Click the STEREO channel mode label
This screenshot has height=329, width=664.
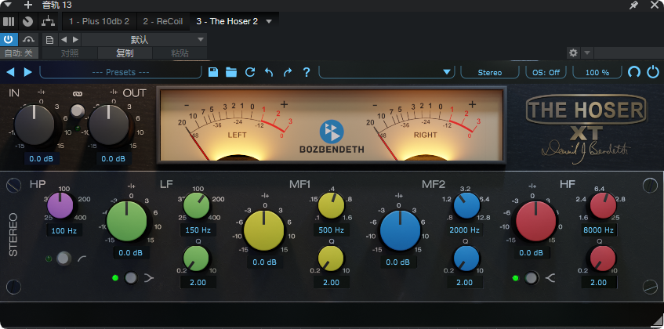point(13,234)
